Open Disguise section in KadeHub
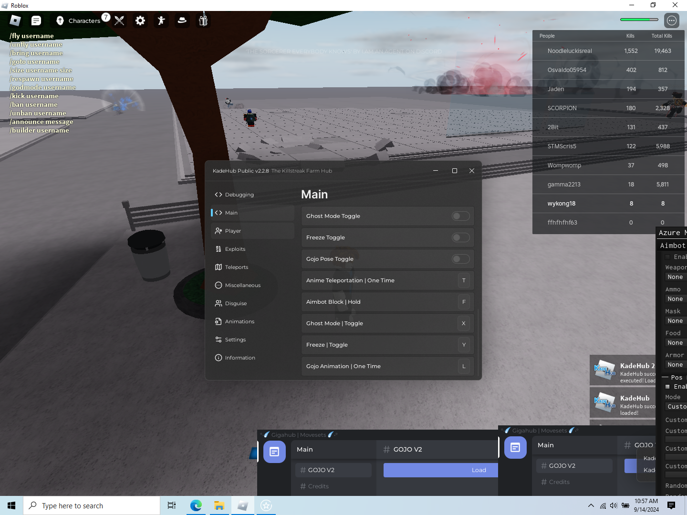Screen dimensions: 687x515 (253, 303)
